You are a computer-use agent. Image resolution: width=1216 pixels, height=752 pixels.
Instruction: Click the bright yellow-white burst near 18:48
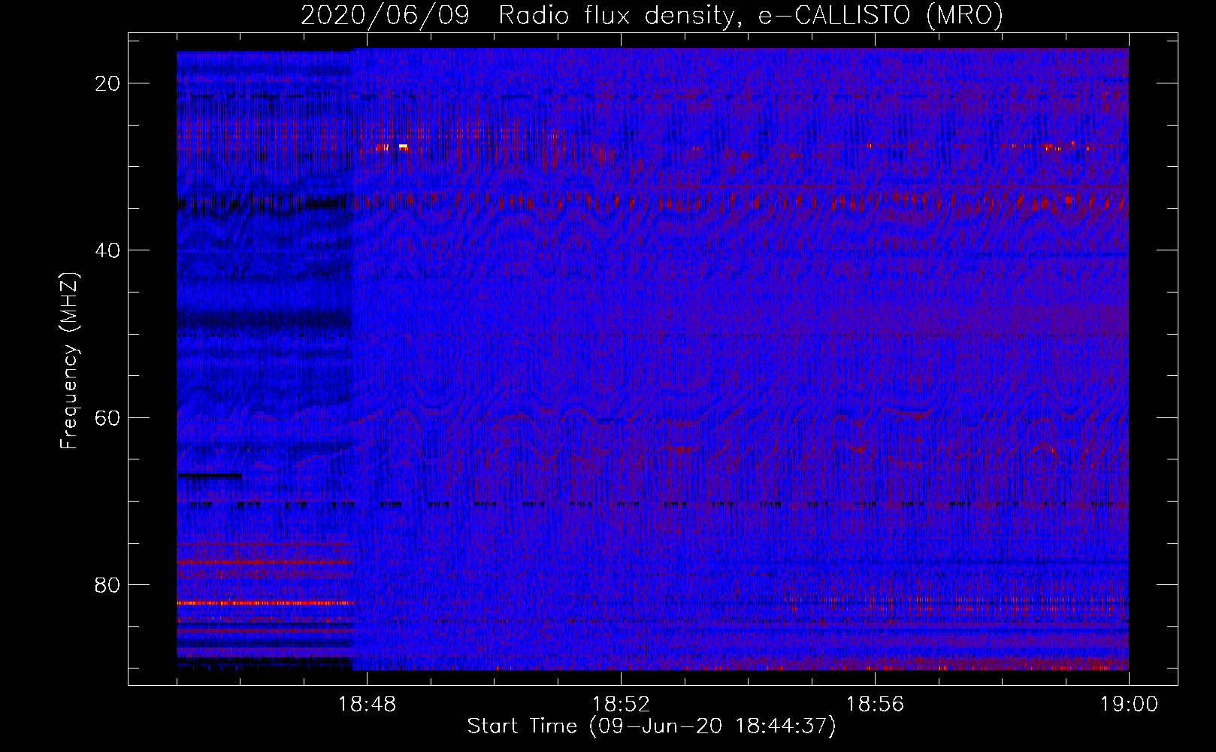[403, 146]
